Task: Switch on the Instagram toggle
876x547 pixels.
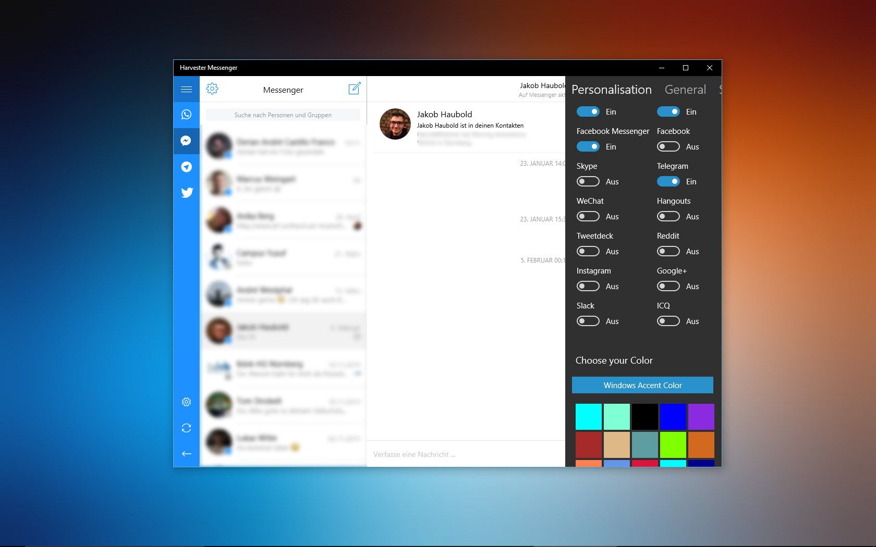Action: tap(588, 287)
